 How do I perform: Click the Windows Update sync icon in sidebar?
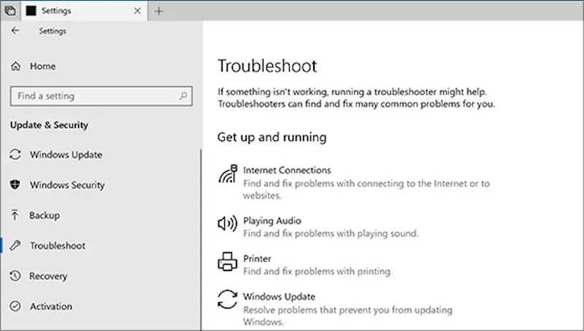point(15,155)
